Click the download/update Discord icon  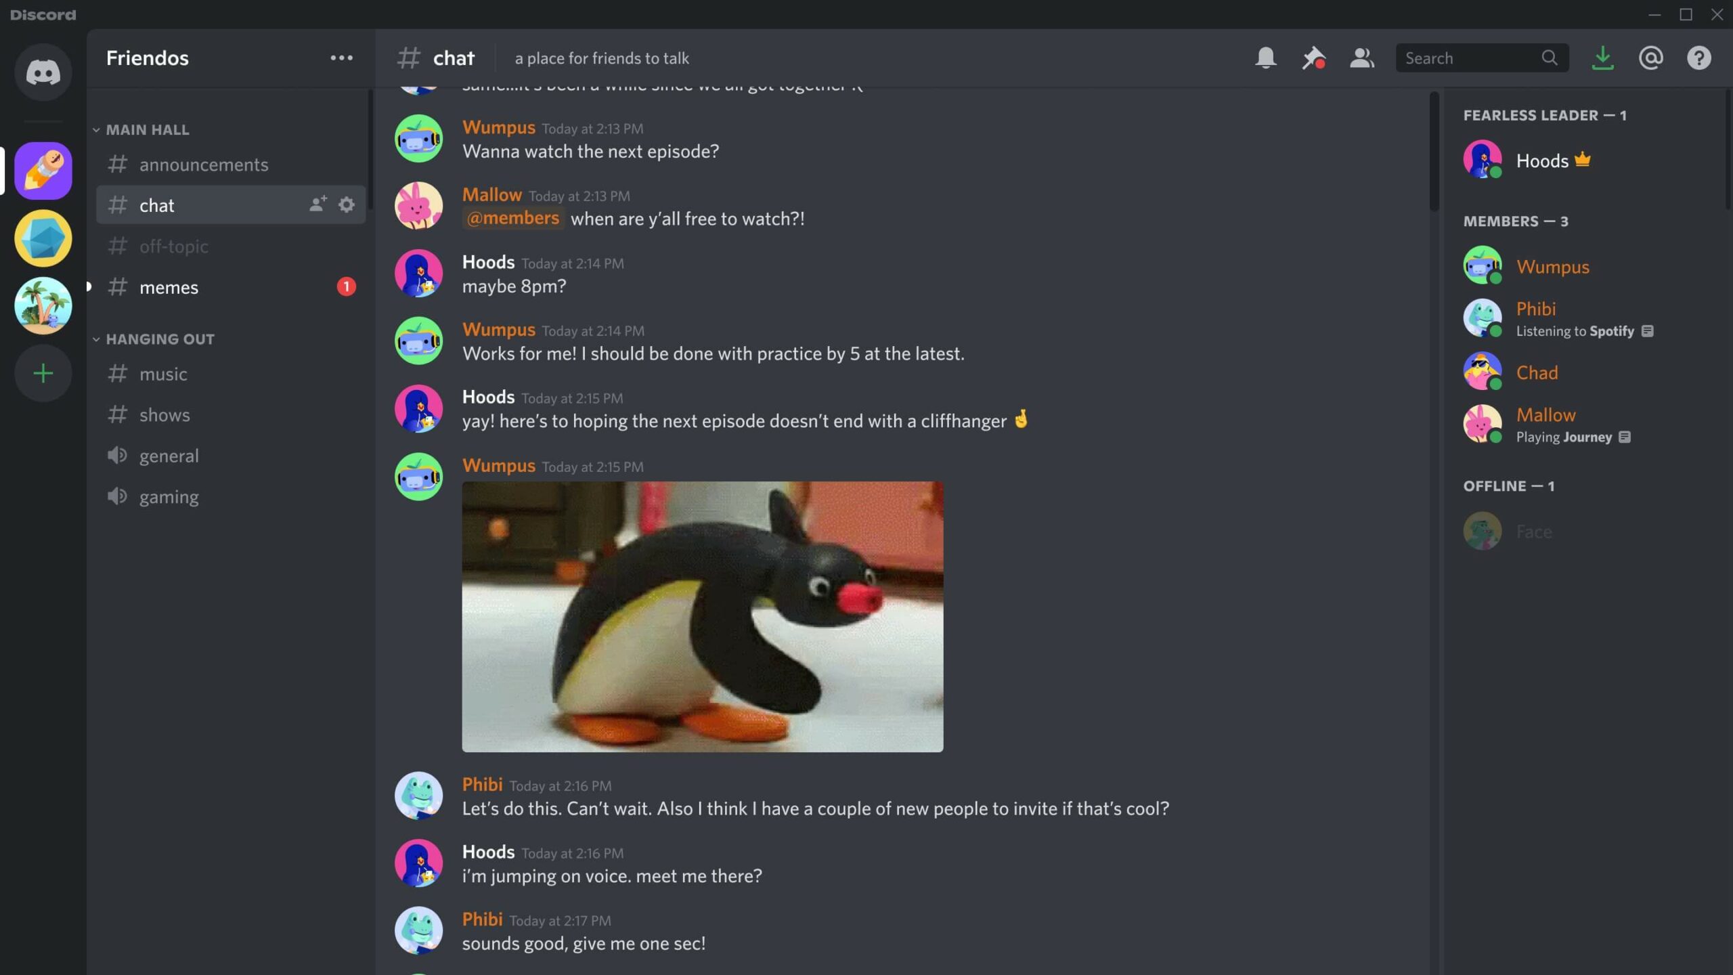point(1602,58)
